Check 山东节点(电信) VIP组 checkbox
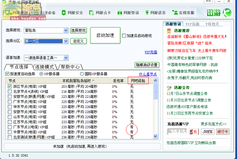Image resolution: width=237 pixels, height=159 pixels. pyautogui.click(x=10, y=117)
